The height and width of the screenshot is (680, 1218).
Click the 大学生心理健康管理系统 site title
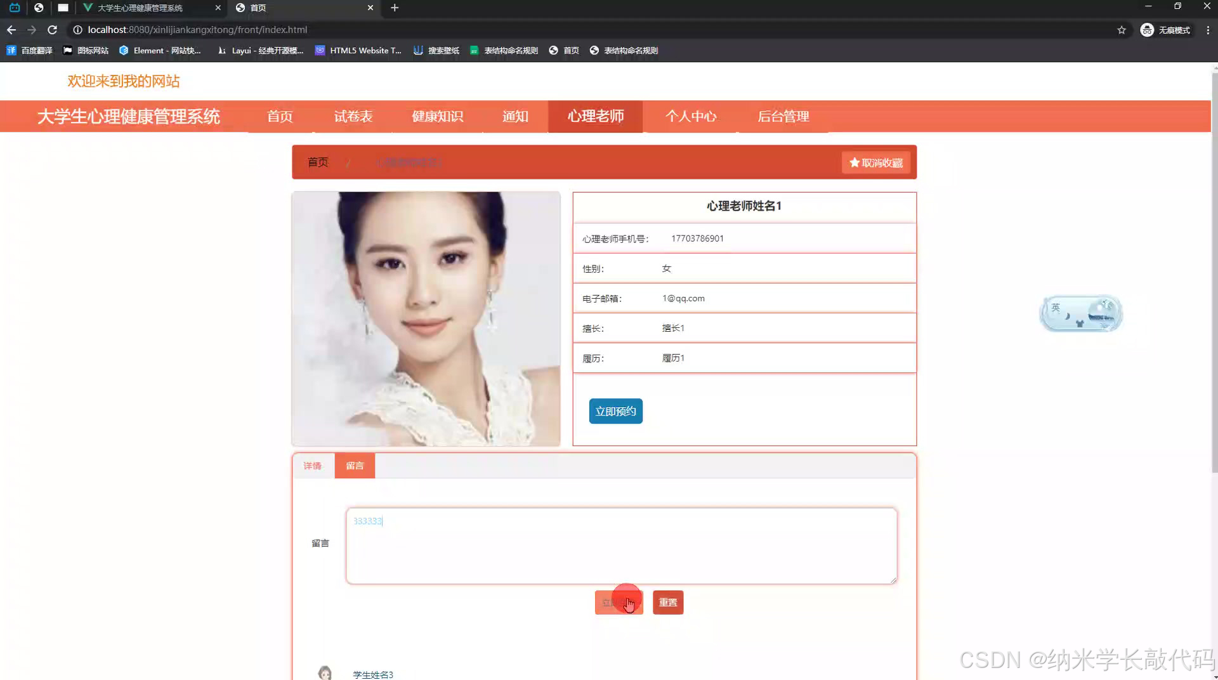point(129,116)
